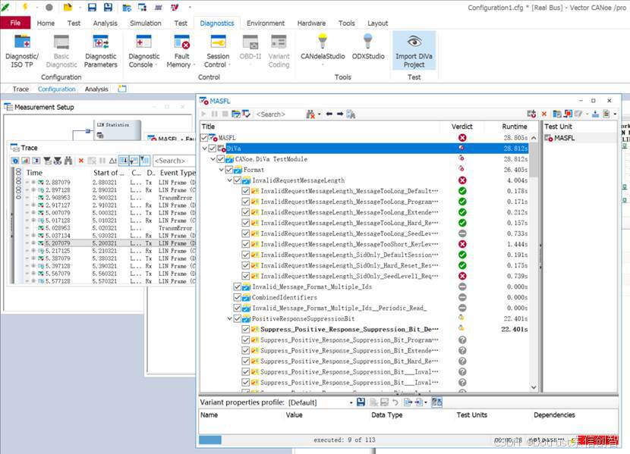The height and width of the screenshot is (454, 630).
Task: Collapse the InvalidRequestMessageLength node
Action: pos(230,180)
